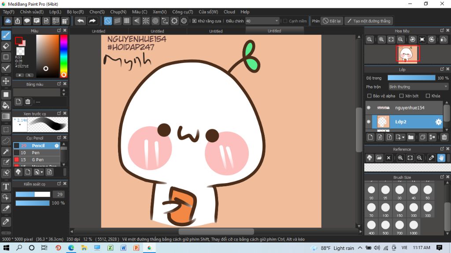This screenshot has width=451, height=253.
Task: Enable Cạnh mềm checkbox
Action: tap(285, 21)
